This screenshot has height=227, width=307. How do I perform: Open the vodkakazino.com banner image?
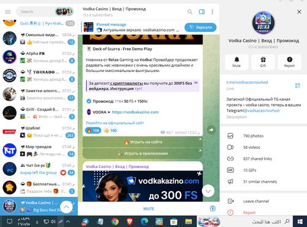click(x=142, y=186)
